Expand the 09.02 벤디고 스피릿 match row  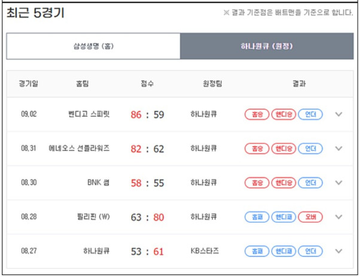click(339, 114)
